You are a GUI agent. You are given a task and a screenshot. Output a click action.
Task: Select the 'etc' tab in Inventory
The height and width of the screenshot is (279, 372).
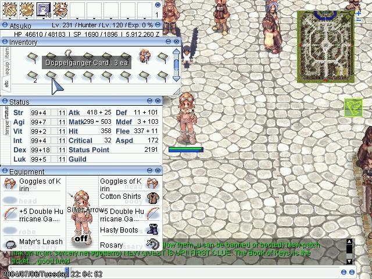(6, 84)
